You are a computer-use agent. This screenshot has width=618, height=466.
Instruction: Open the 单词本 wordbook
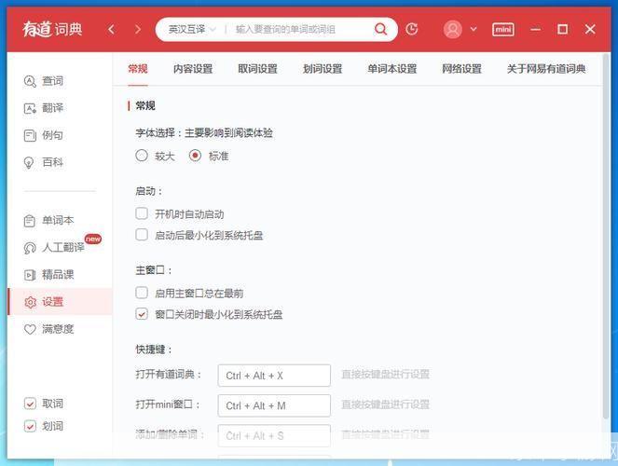48,220
